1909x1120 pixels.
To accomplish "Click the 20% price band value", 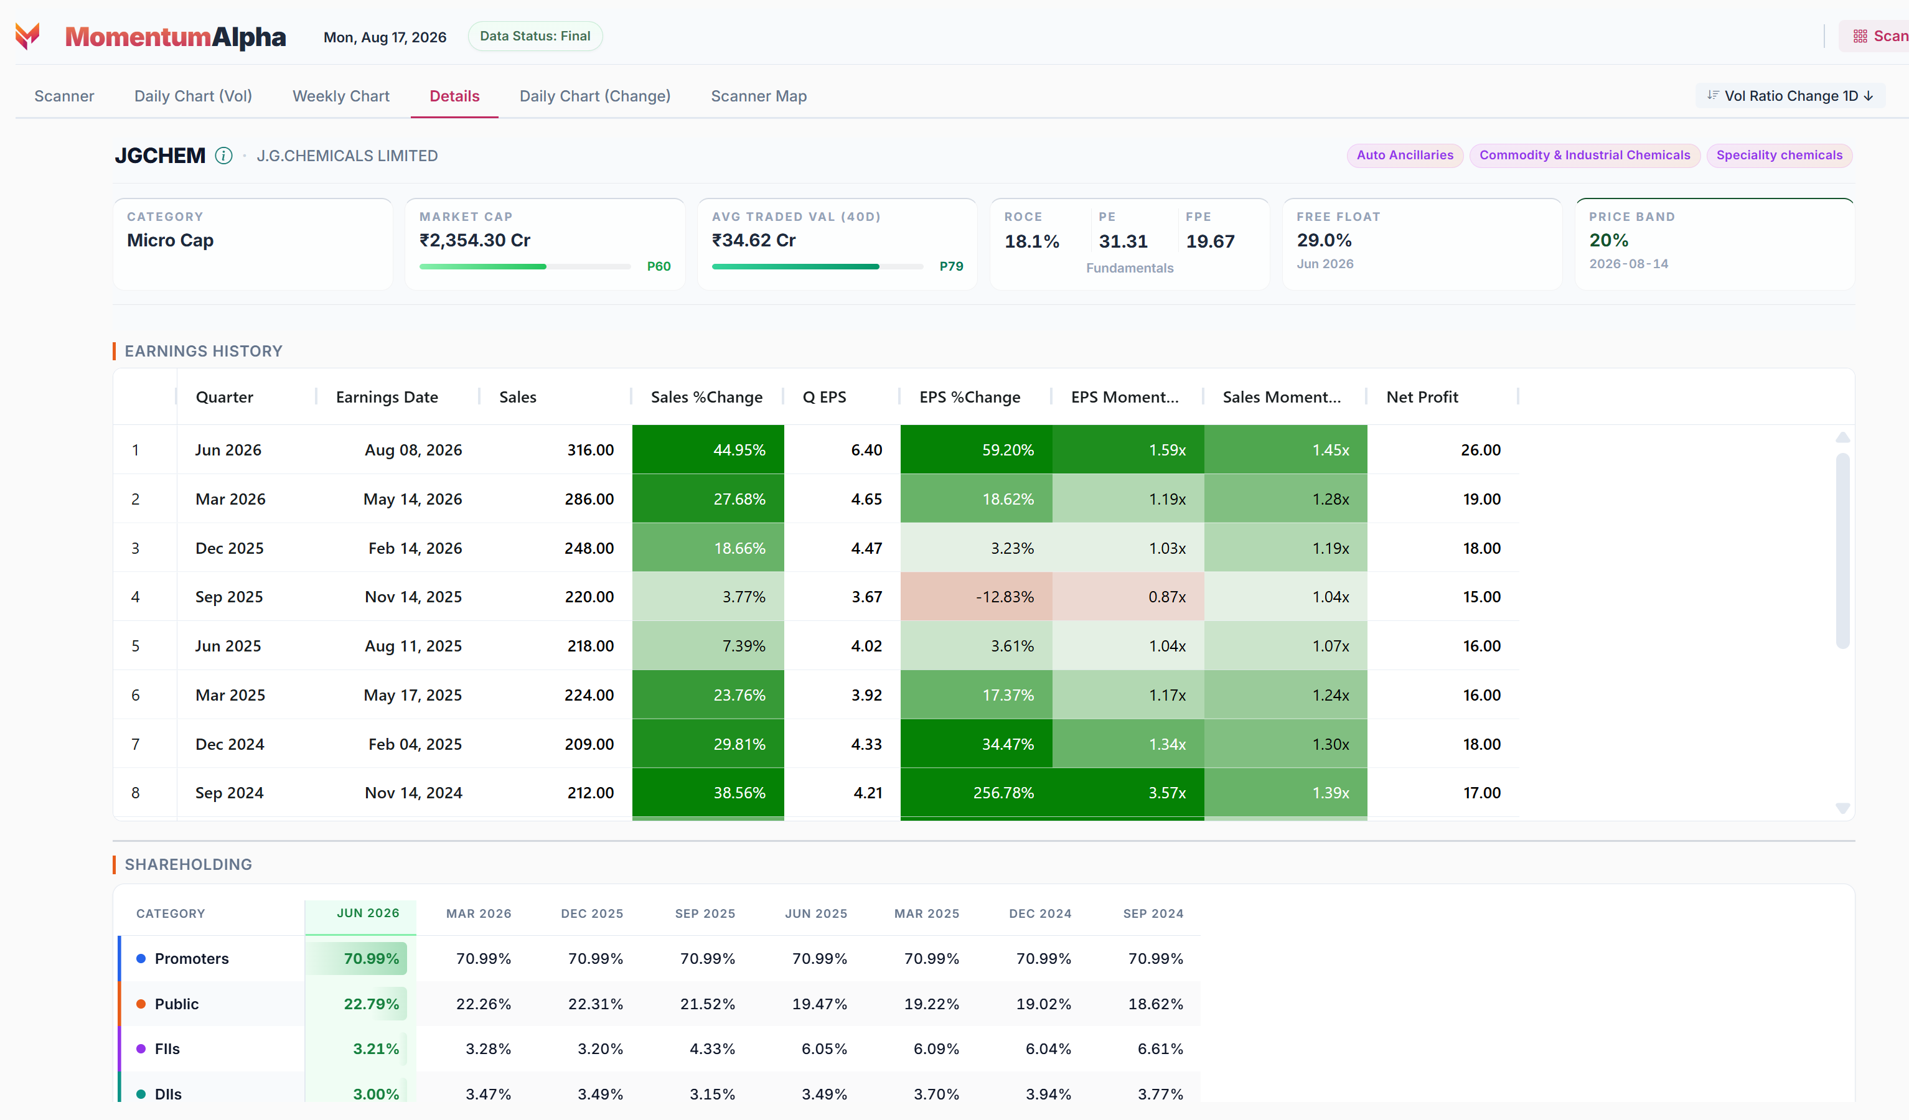I will [x=1608, y=240].
